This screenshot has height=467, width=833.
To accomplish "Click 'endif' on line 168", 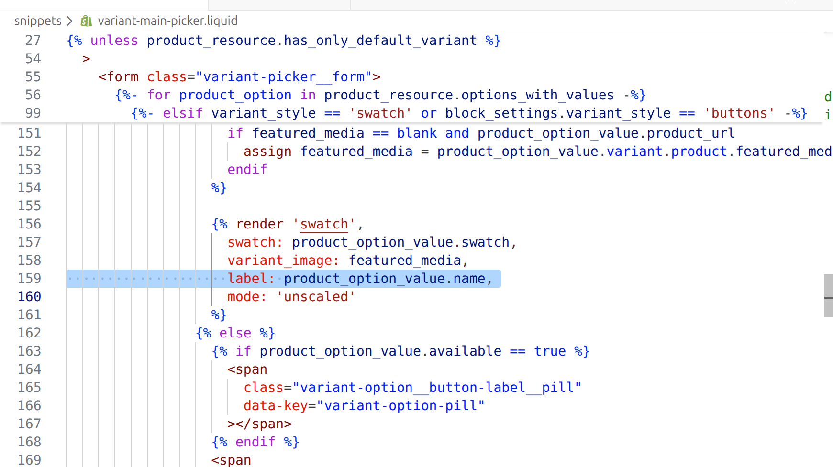I will click(255, 442).
